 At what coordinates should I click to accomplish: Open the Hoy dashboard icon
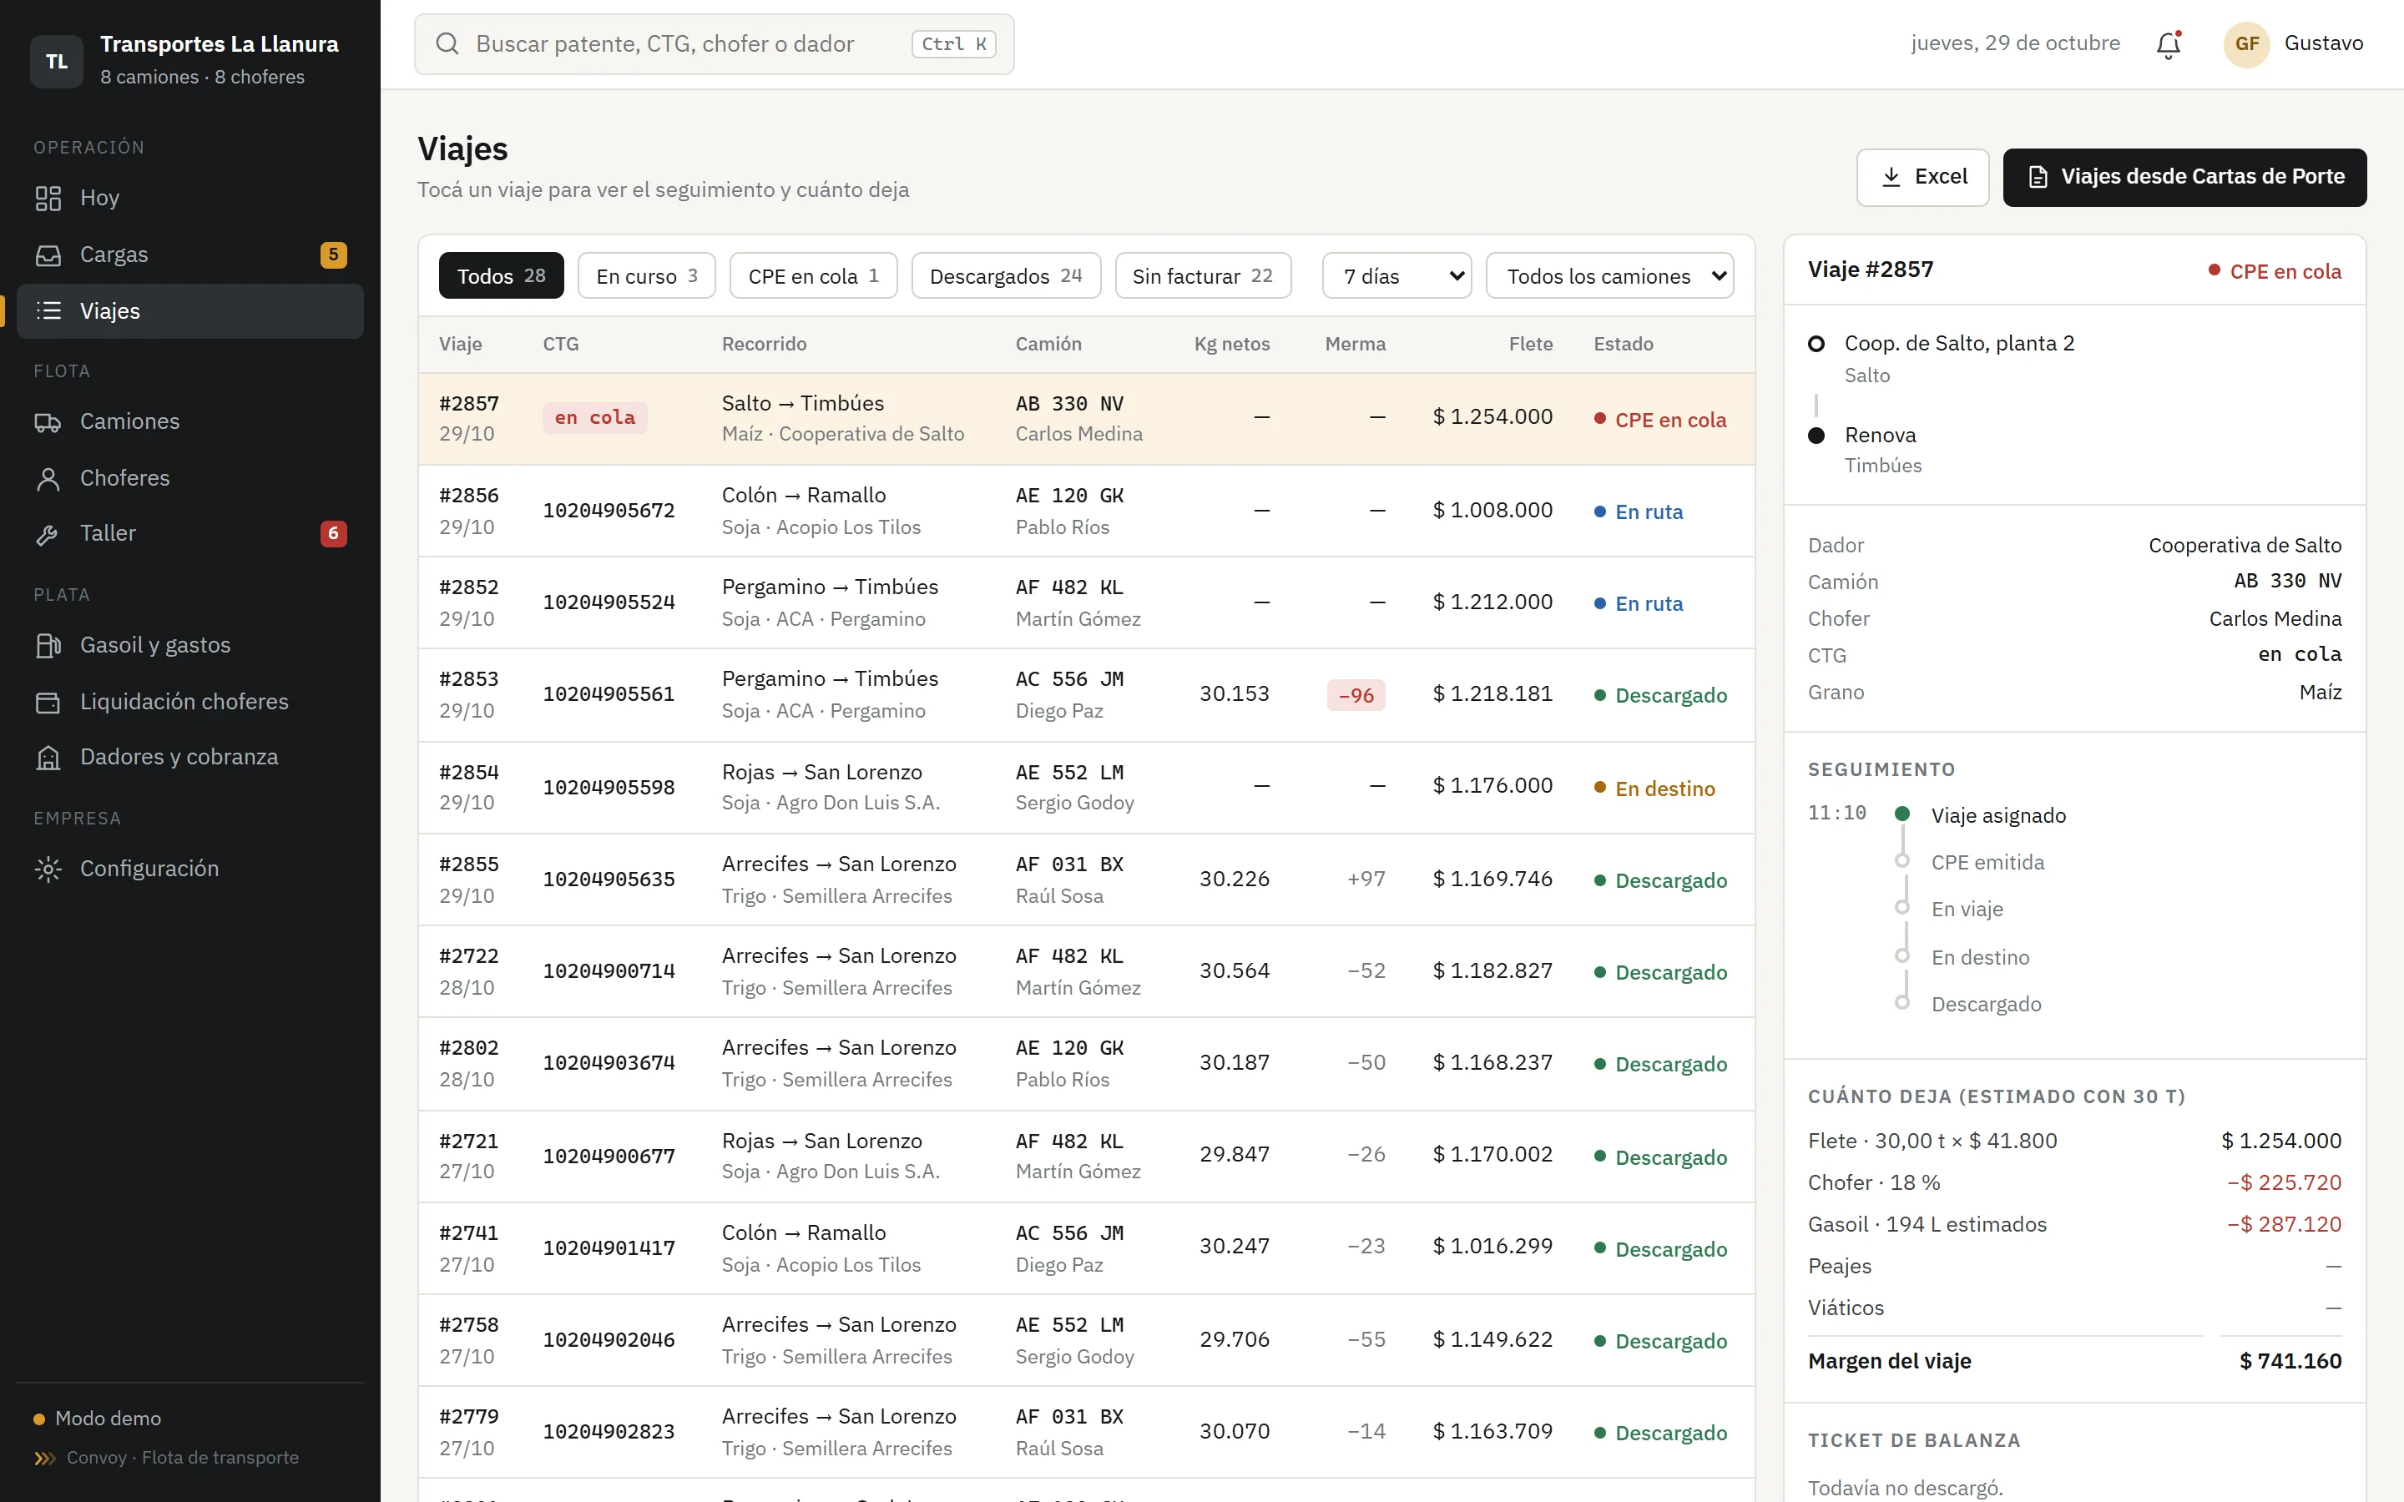pyautogui.click(x=48, y=199)
